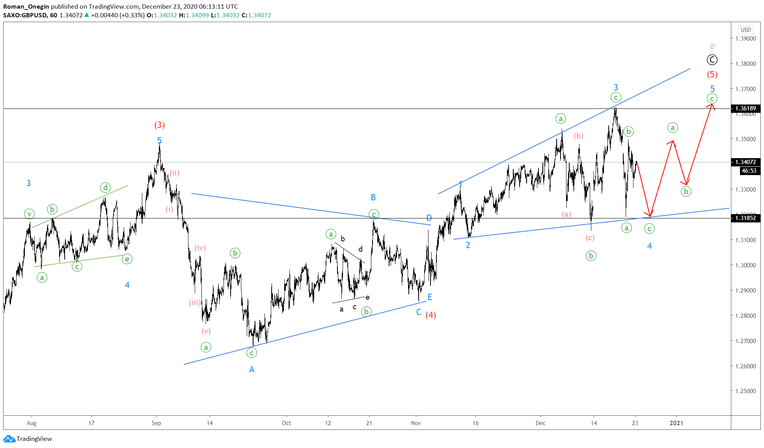
Task: Click the Sep date on time axis
Action: 156,423
